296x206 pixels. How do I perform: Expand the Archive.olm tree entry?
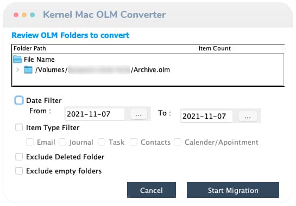tap(17, 70)
